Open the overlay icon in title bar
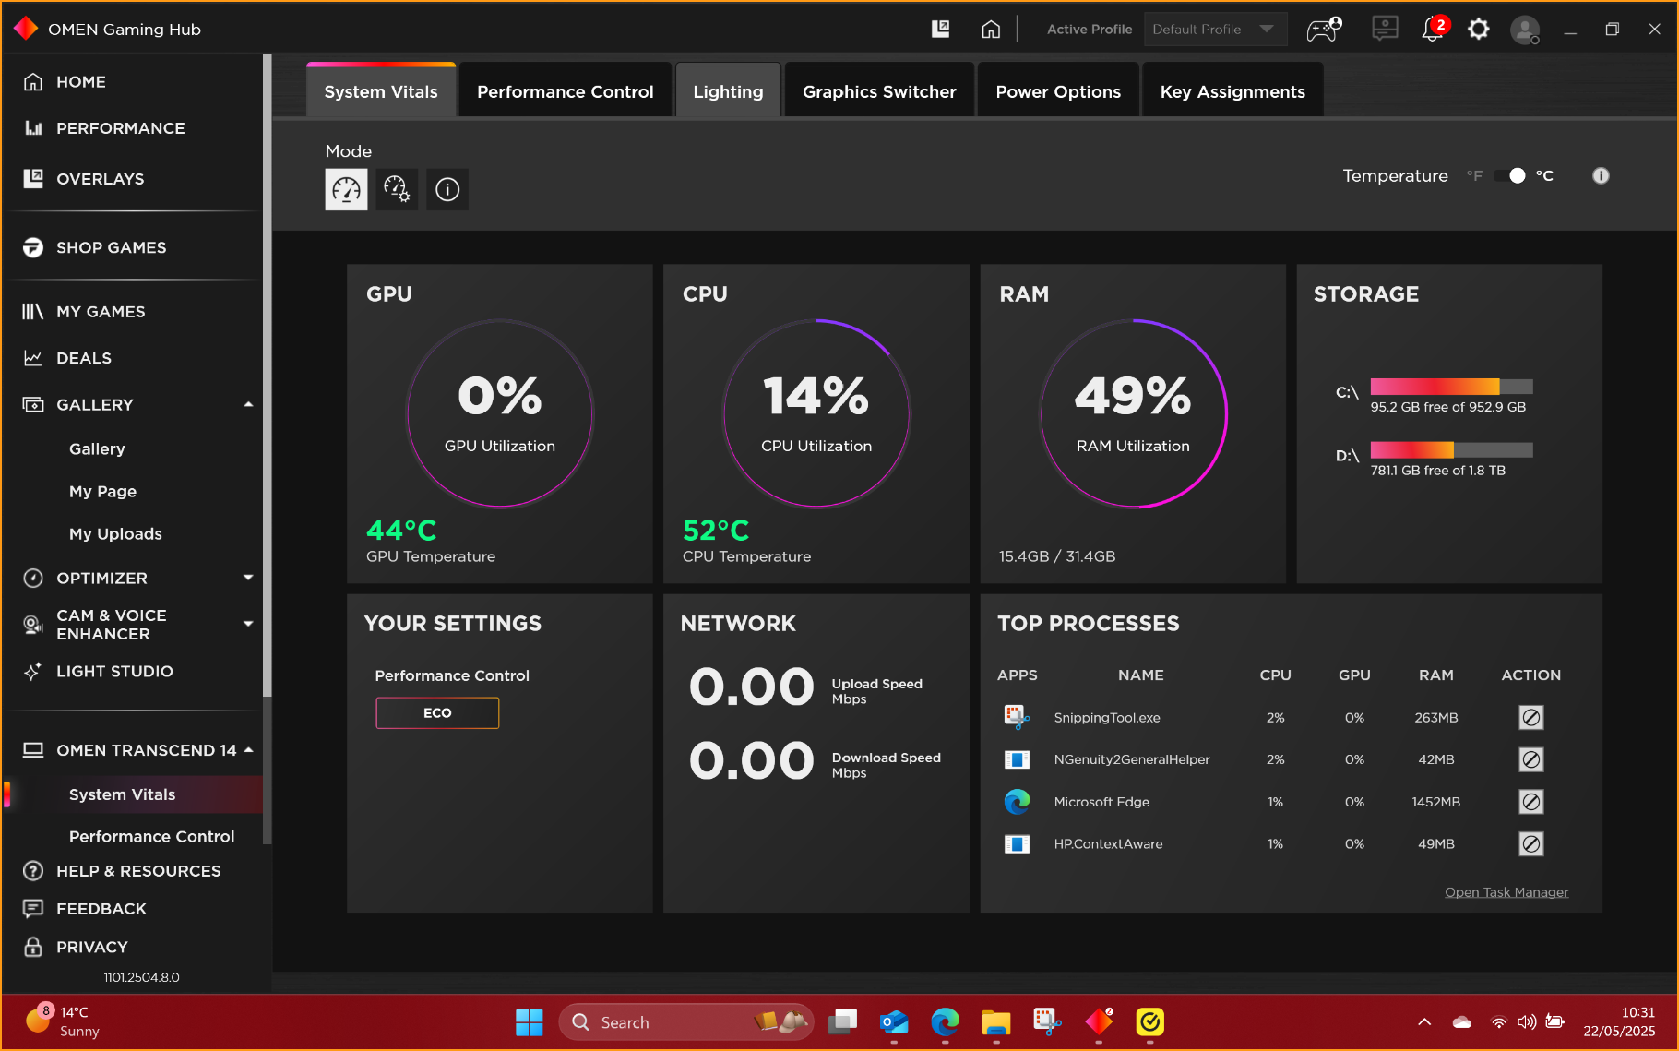The image size is (1679, 1051). tap(940, 30)
